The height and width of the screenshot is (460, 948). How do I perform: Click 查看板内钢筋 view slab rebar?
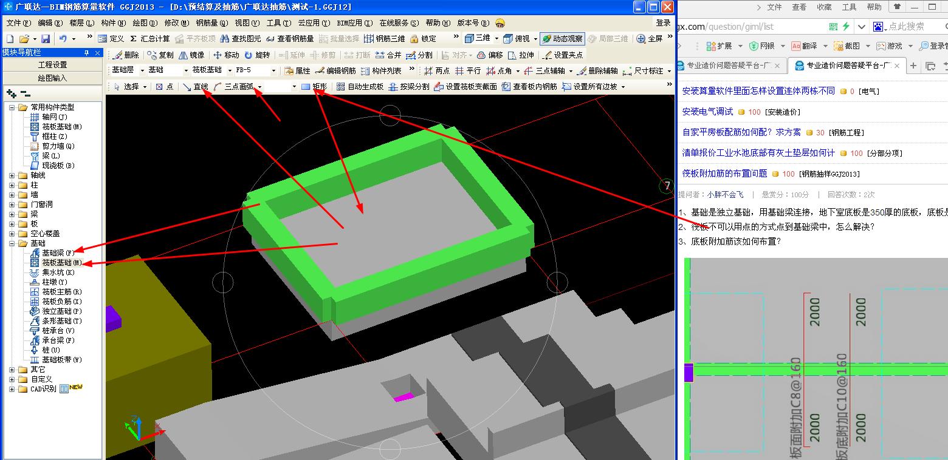pyautogui.click(x=530, y=87)
